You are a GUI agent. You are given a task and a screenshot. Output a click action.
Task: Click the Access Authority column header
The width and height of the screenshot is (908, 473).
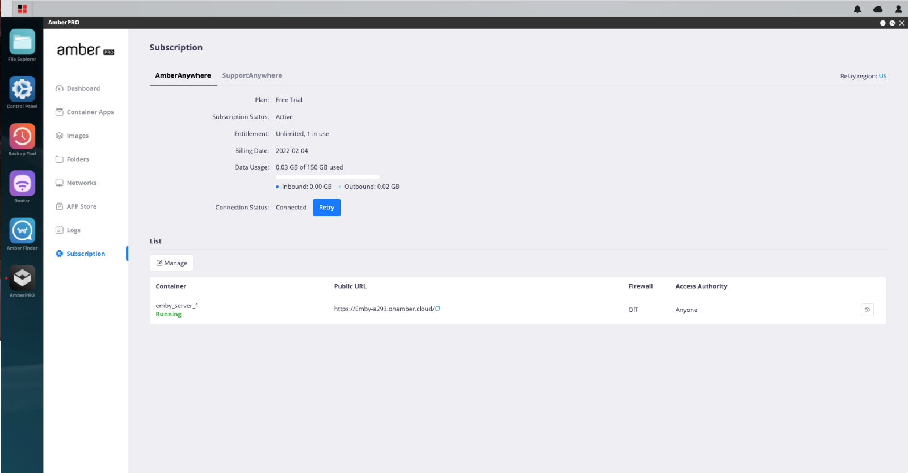point(701,286)
